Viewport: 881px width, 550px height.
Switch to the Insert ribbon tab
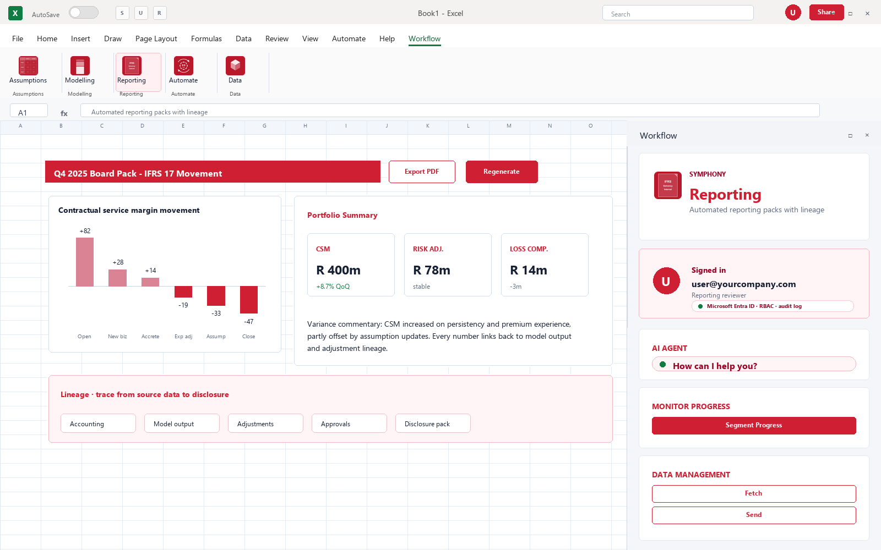pyautogui.click(x=80, y=38)
